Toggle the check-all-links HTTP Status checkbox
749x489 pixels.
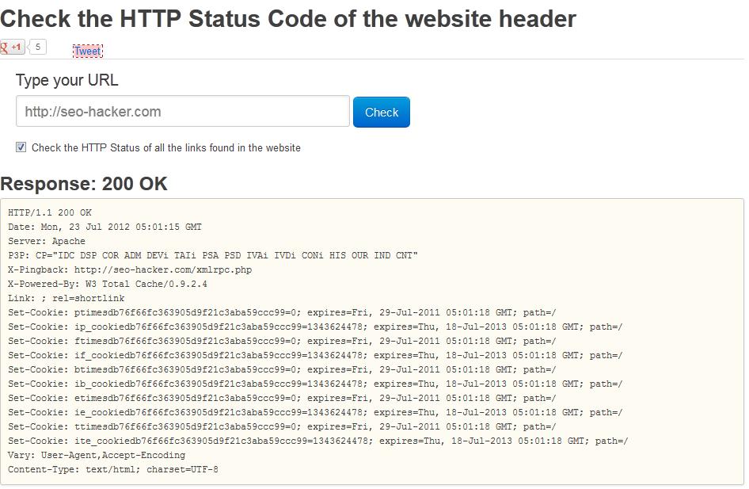coord(21,147)
